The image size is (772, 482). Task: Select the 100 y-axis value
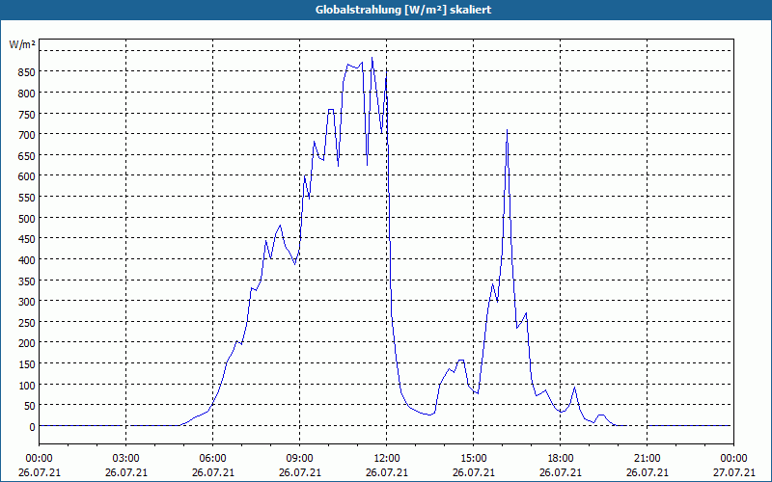pyautogui.click(x=26, y=385)
